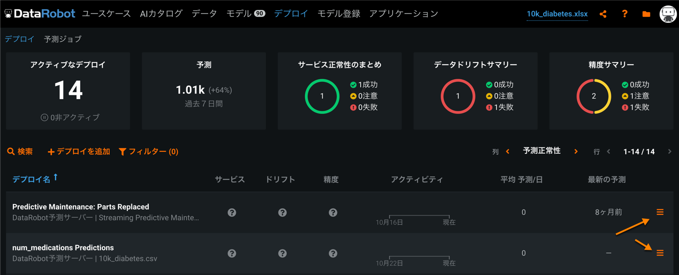
Task: Click 1失敗 in accuracy summary
Action: 636,107
